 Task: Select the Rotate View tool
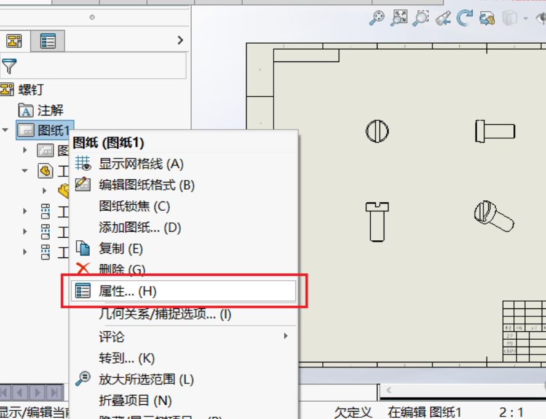[x=465, y=17]
